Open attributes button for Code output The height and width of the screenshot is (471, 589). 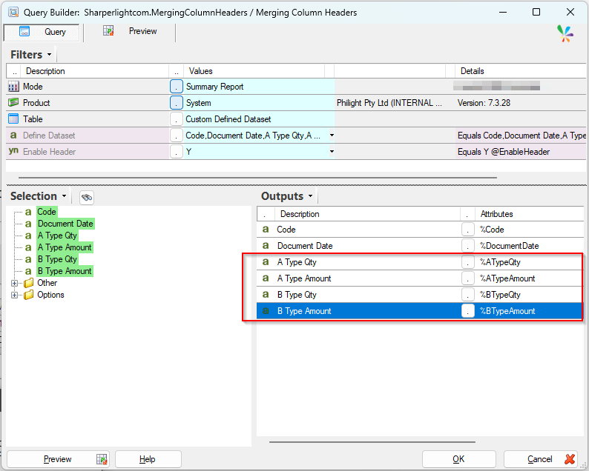pyautogui.click(x=467, y=230)
